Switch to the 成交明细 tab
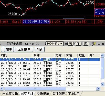The height and width of the screenshot is (96, 105). pos(27,94)
